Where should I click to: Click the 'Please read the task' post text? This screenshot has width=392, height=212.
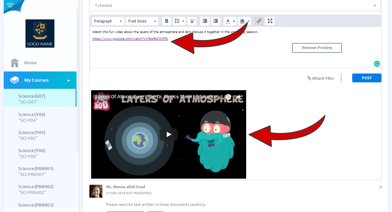pos(156,205)
